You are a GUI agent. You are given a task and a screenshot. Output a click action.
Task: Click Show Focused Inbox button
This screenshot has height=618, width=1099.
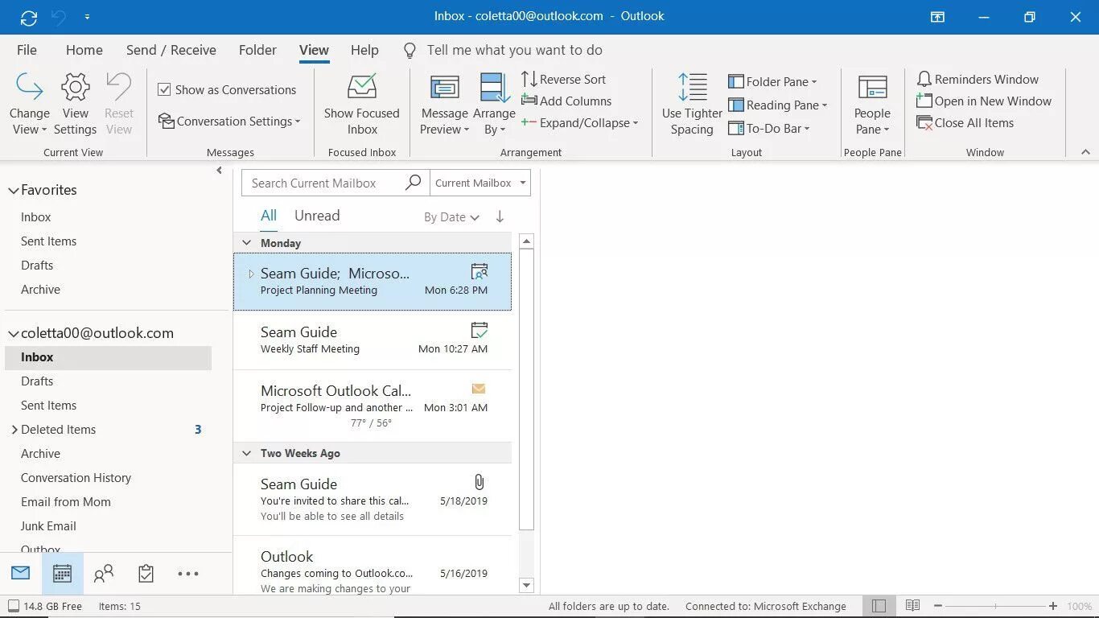click(x=362, y=105)
